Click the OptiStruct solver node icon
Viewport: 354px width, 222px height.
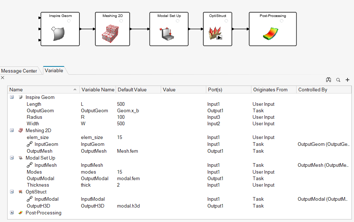[x=216, y=33]
